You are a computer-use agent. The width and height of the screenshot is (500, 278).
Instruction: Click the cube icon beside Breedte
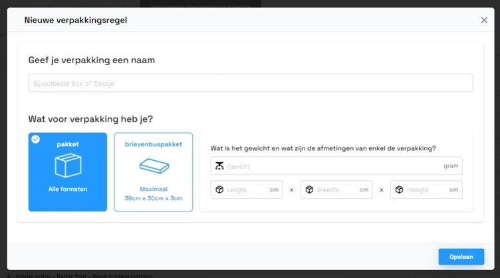tap(309, 190)
